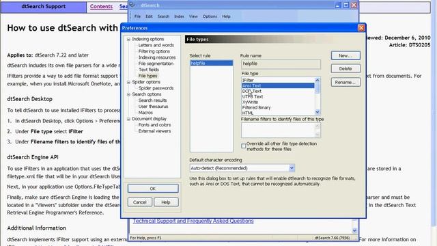
Task: Click File type list scrollbar down arrow
Action: 318,112
